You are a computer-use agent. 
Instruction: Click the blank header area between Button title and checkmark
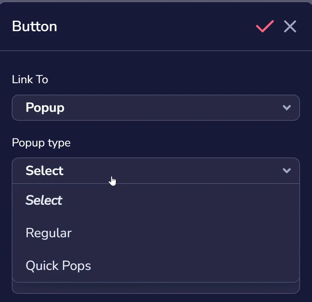(156, 26)
